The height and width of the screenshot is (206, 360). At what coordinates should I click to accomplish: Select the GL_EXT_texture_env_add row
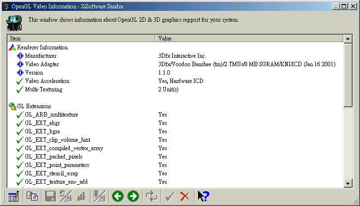pyautogui.click(x=56, y=182)
